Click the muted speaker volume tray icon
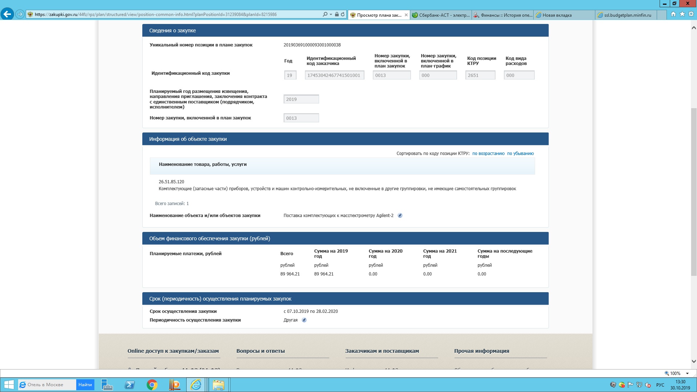 coord(648,385)
